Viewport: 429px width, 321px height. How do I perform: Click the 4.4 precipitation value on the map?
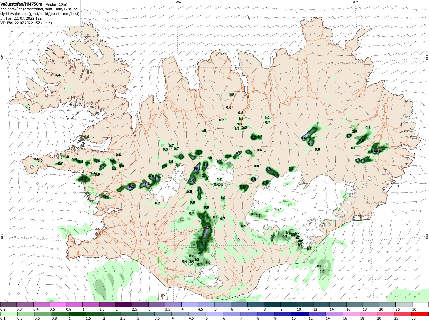205,236
